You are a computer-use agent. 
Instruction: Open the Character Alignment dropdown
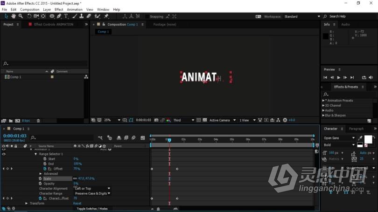93,189
